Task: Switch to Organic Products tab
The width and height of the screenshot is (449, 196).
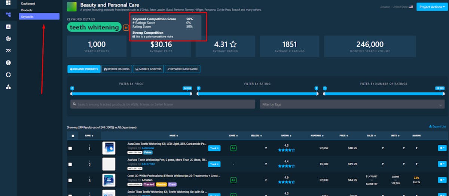Action: point(84,69)
